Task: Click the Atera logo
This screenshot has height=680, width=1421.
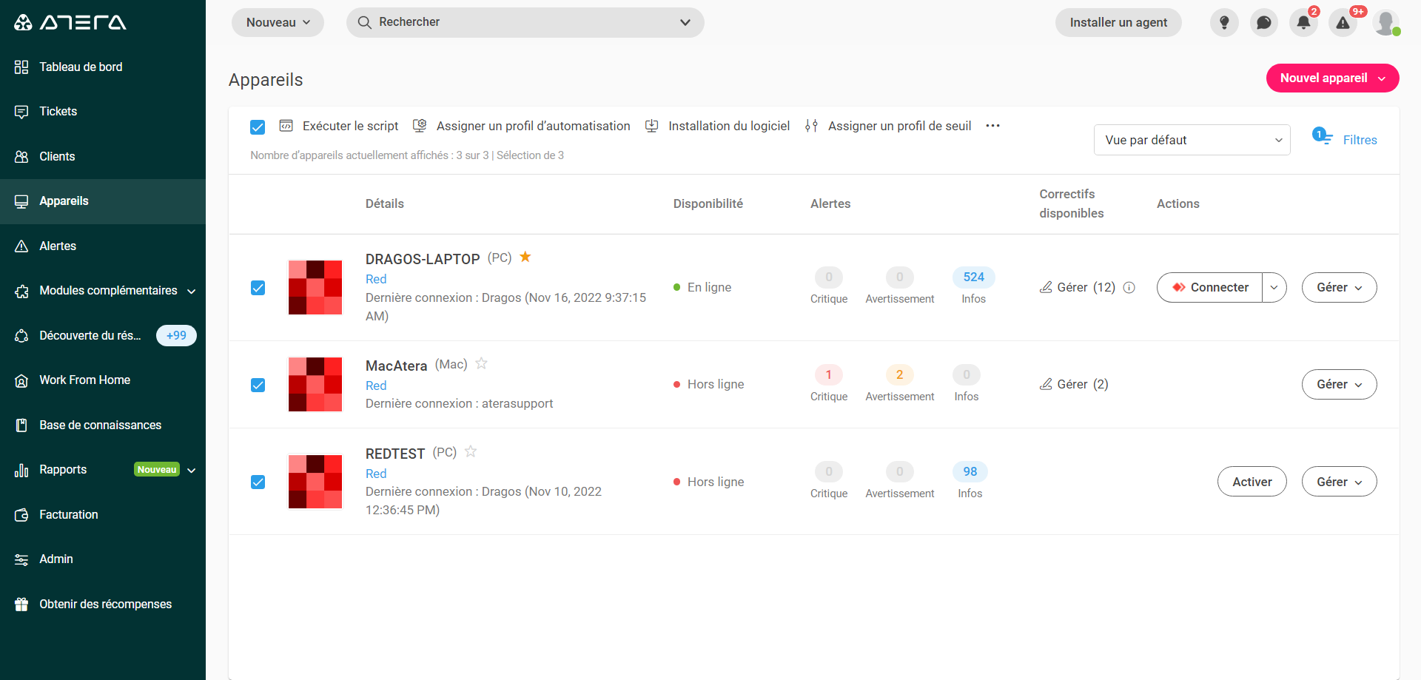Action: point(70,22)
